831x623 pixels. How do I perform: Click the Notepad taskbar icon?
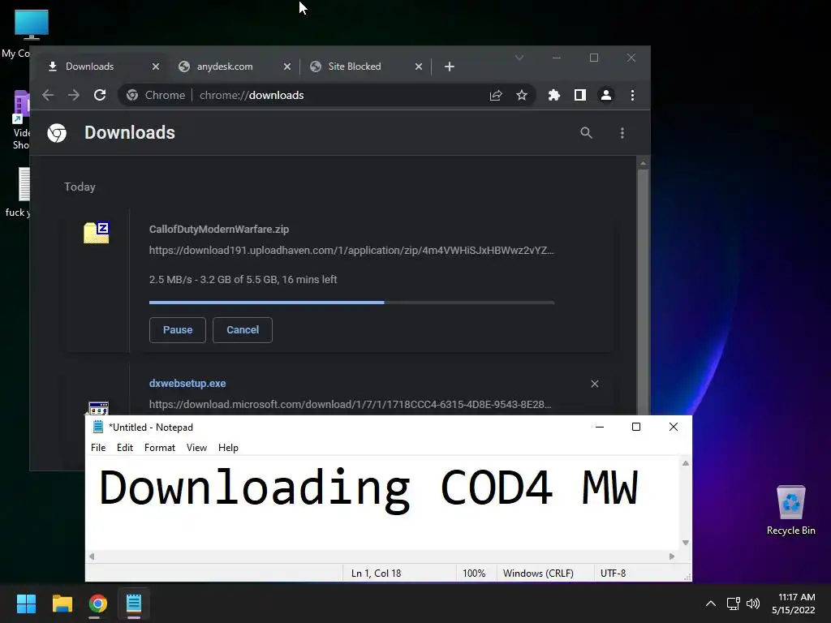(x=134, y=604)
